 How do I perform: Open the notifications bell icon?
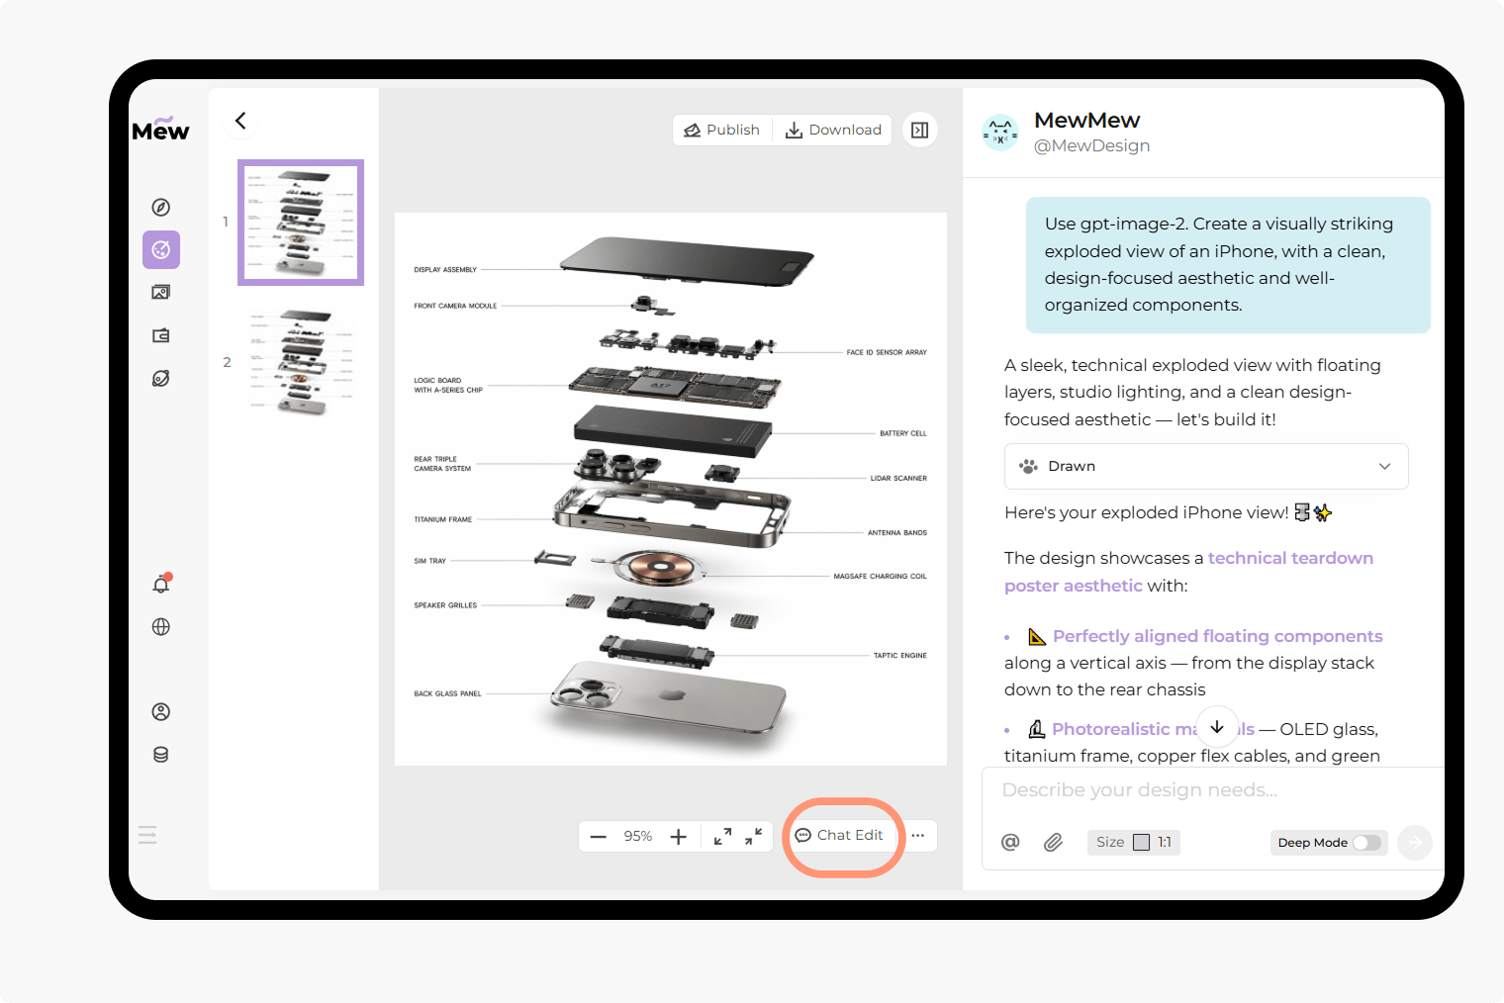click(161, 585)
